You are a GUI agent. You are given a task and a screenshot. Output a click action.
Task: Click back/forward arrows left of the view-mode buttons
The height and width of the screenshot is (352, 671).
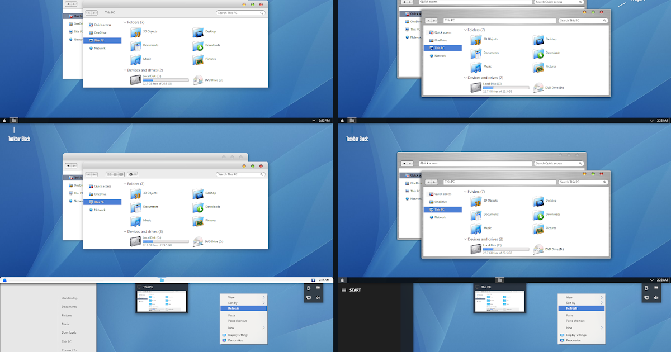92,174
